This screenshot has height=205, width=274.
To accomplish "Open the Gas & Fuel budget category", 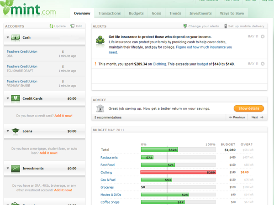I will click(108, 180).
